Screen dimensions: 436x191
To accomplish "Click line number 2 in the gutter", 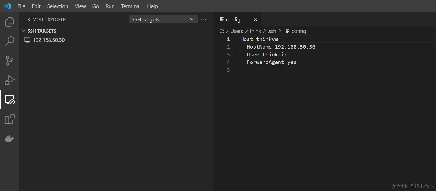I will click(228, 47).
